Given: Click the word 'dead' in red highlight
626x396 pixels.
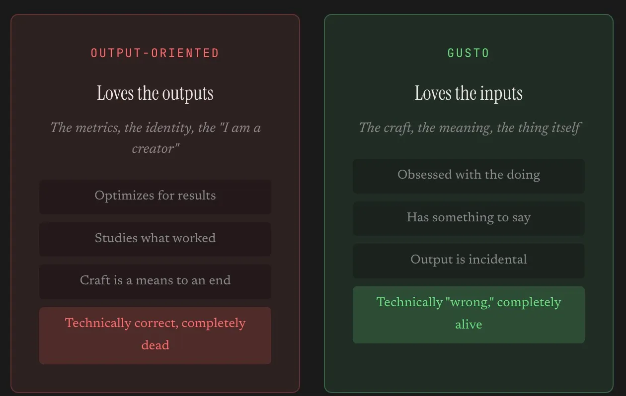Looking at the screenshot, I should pos(155,345).
